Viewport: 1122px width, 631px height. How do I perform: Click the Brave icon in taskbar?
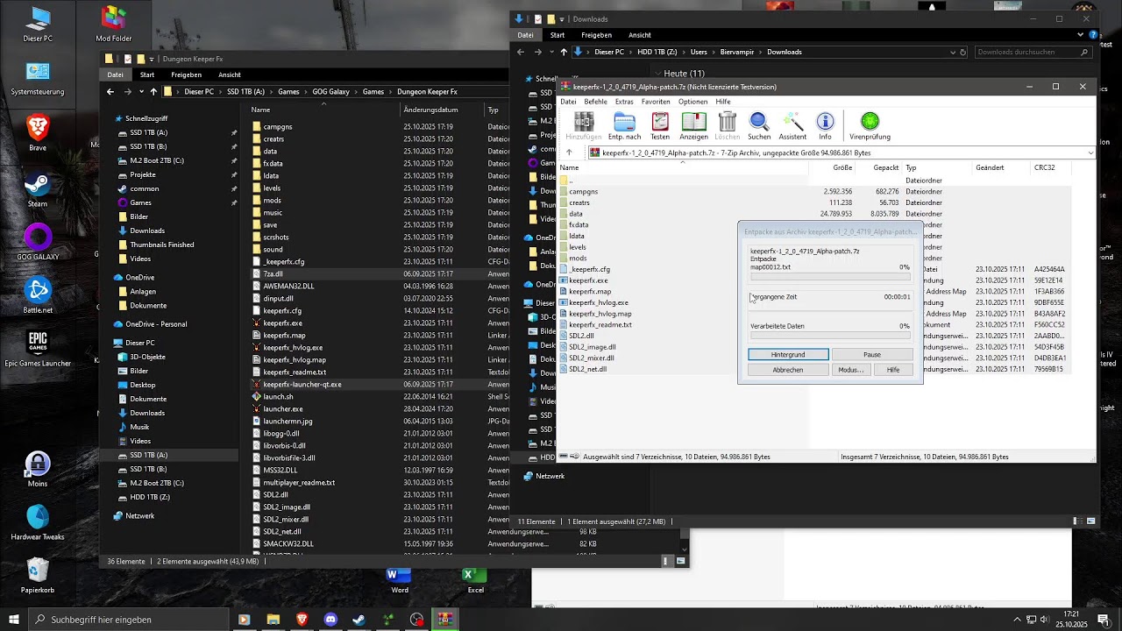302,620
